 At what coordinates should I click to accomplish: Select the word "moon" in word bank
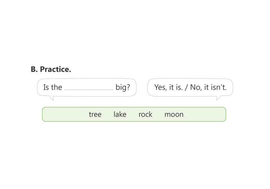(174, 115)
